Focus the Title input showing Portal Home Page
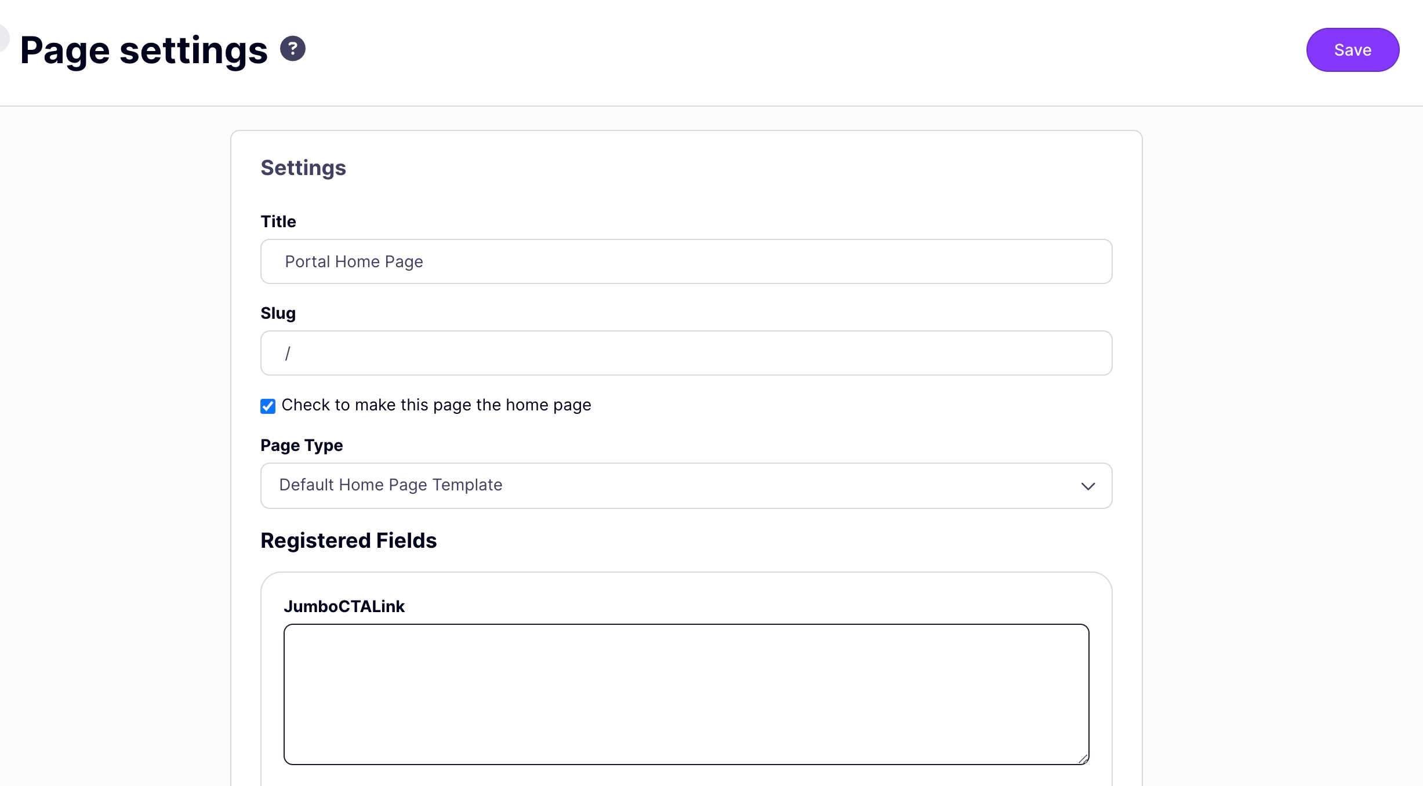Viewport: 1423px width, 786px height. 685,261
